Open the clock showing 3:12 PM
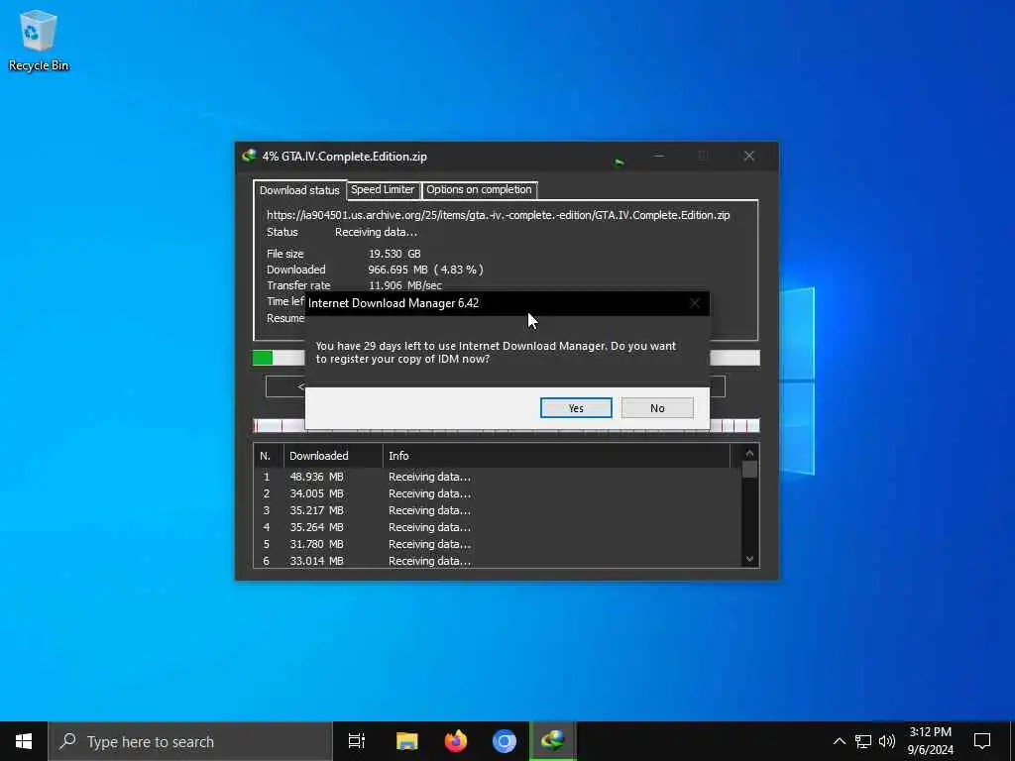This screenshot has height=761, width=1015. [x=930, y=741]
